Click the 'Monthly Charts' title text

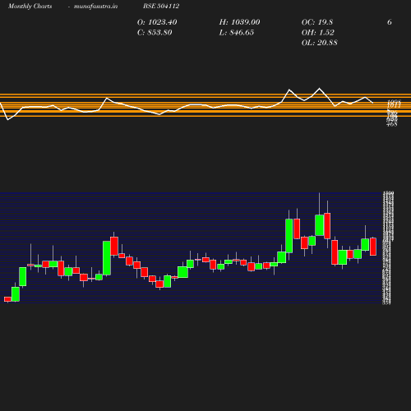[x=30, y=6]
